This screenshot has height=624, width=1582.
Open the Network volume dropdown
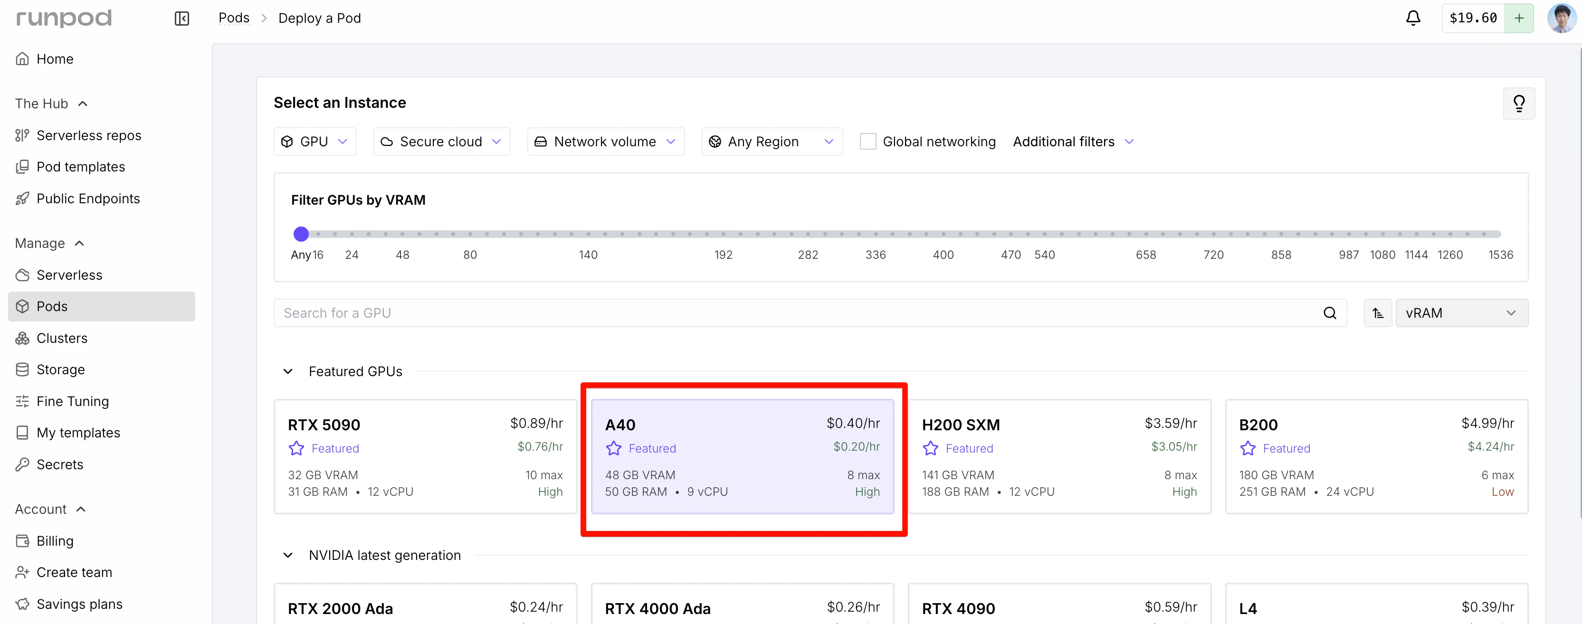click(606, 142)
